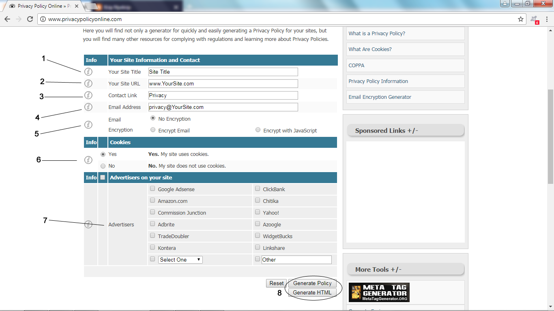Image resolution: width=554 pixels, height=311 pixels.
Task: Click the Email Address input field
Action: point(223,107)
